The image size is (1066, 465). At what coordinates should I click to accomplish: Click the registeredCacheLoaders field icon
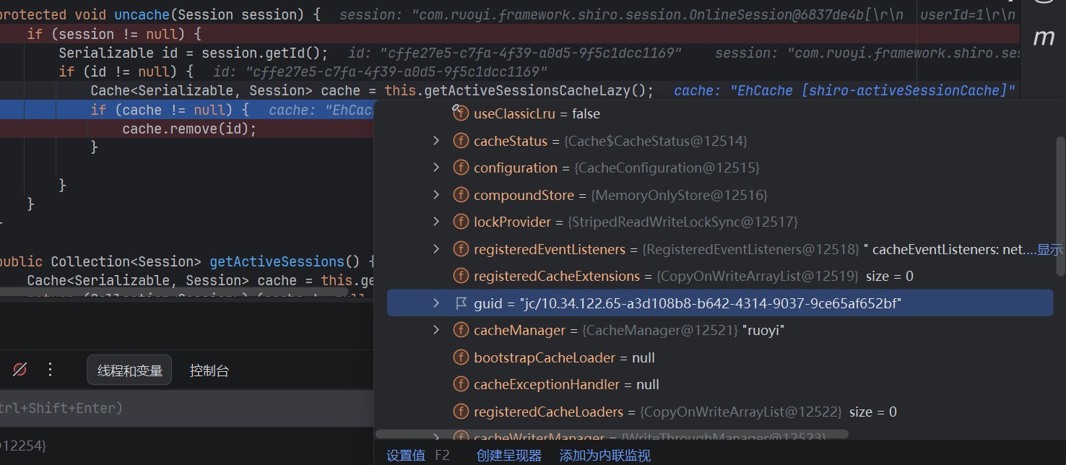460,412
